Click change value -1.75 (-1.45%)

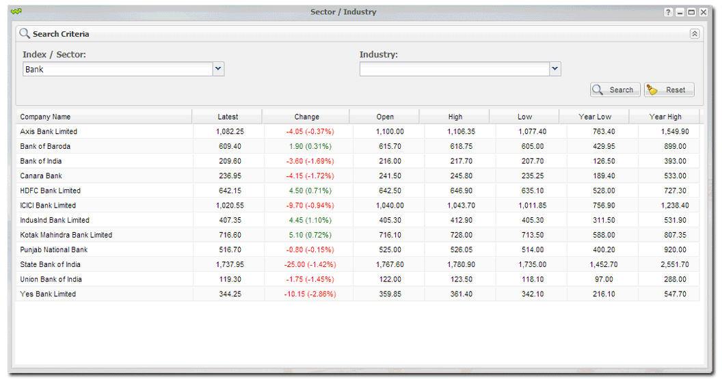coord(310,279)
